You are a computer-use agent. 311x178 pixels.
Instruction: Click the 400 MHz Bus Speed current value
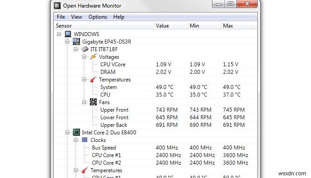point(167,148)
